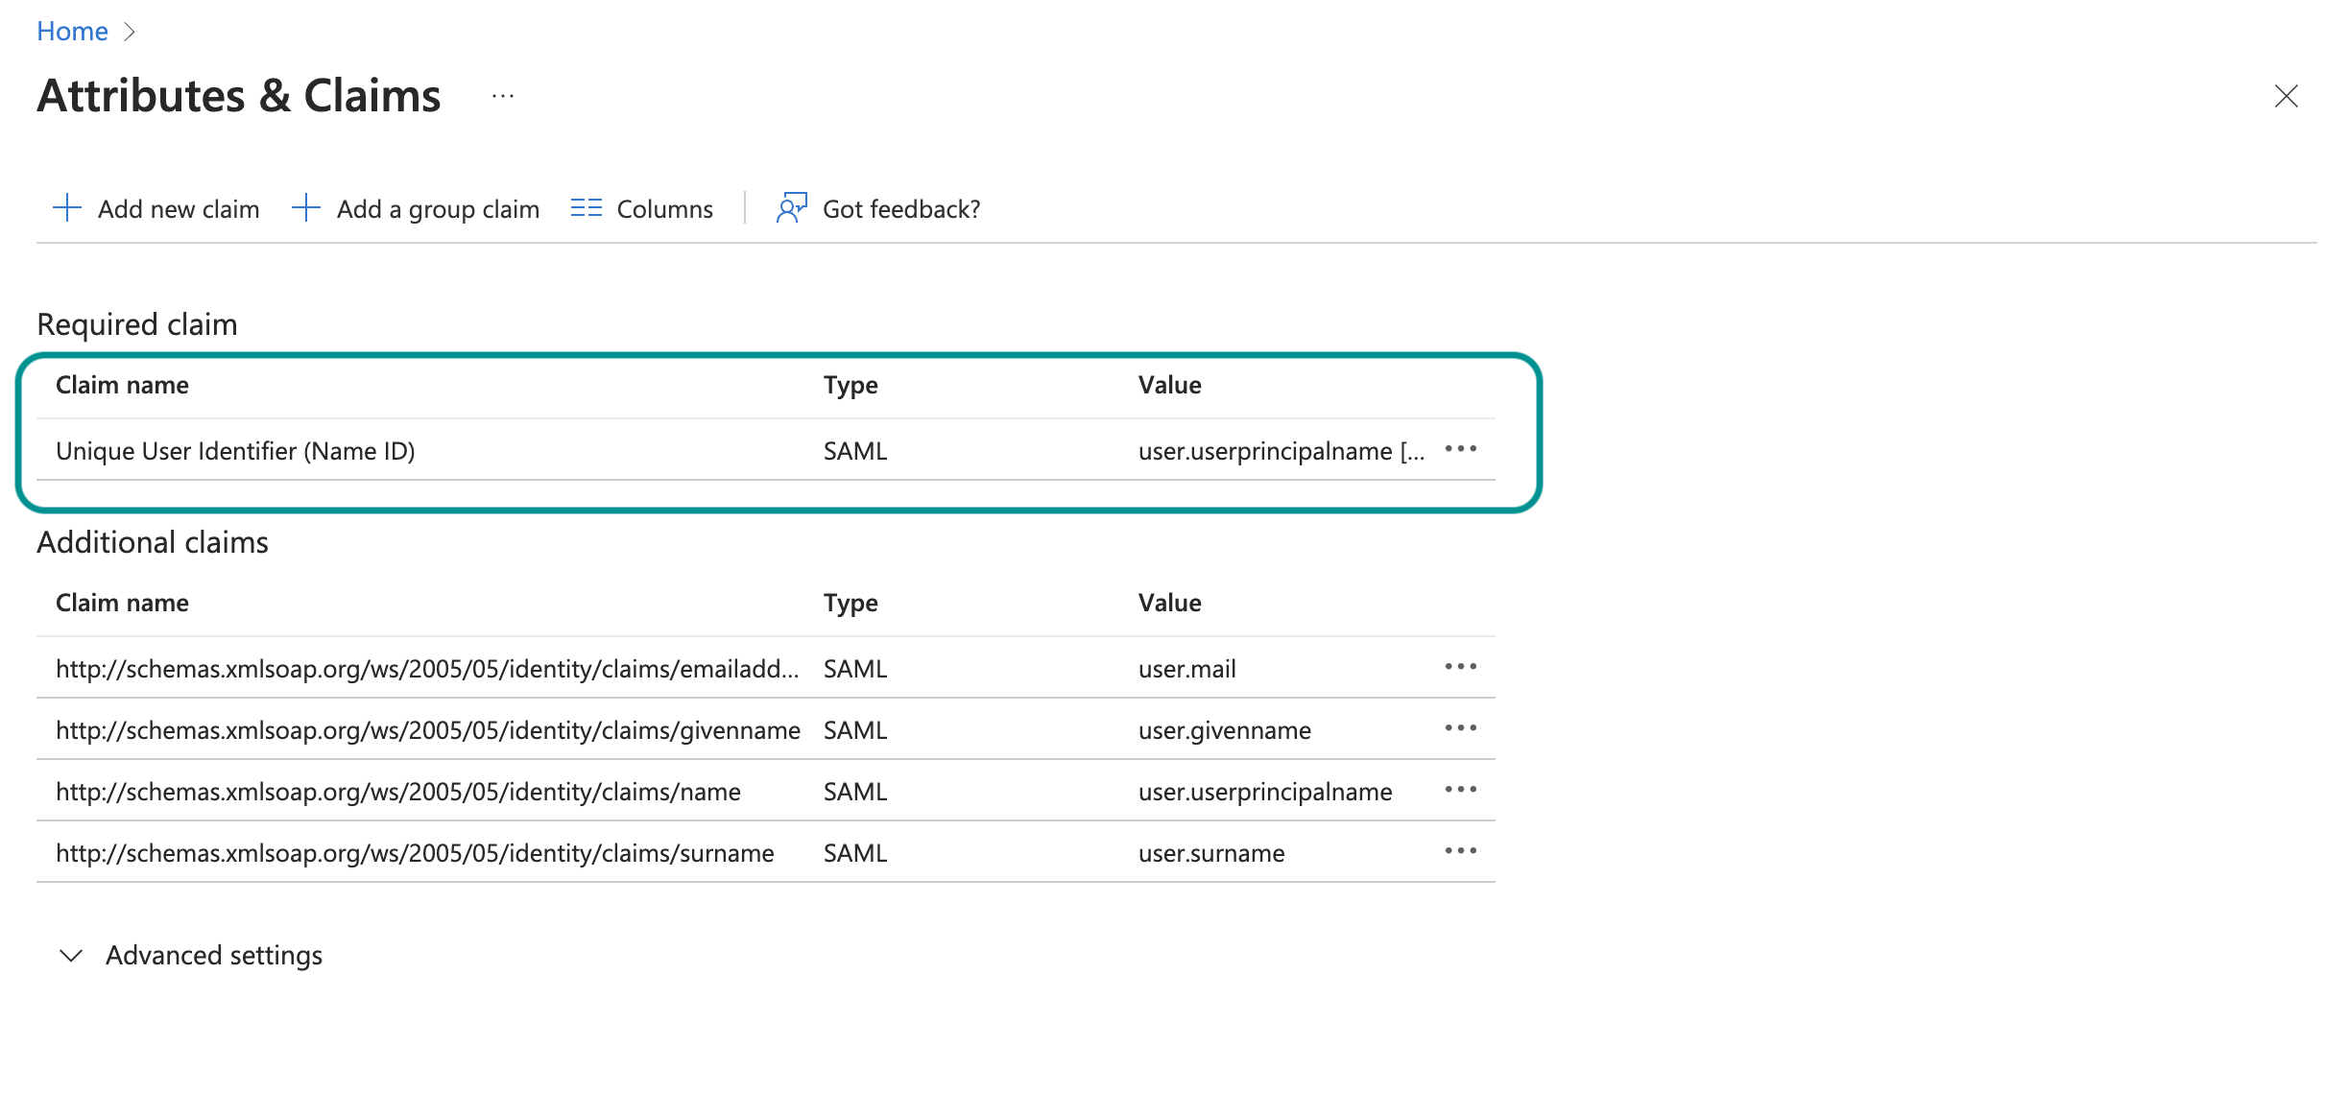The height and width of the screenshot is (1117, 2348).
Task: Click the Add a group claim plus icon
Action: point(305,208)
